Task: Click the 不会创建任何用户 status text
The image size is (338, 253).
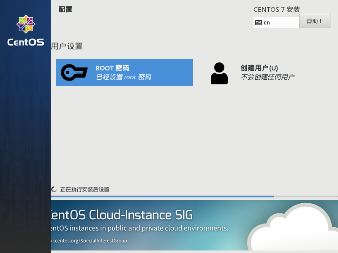Action: [x=267, y=77]
